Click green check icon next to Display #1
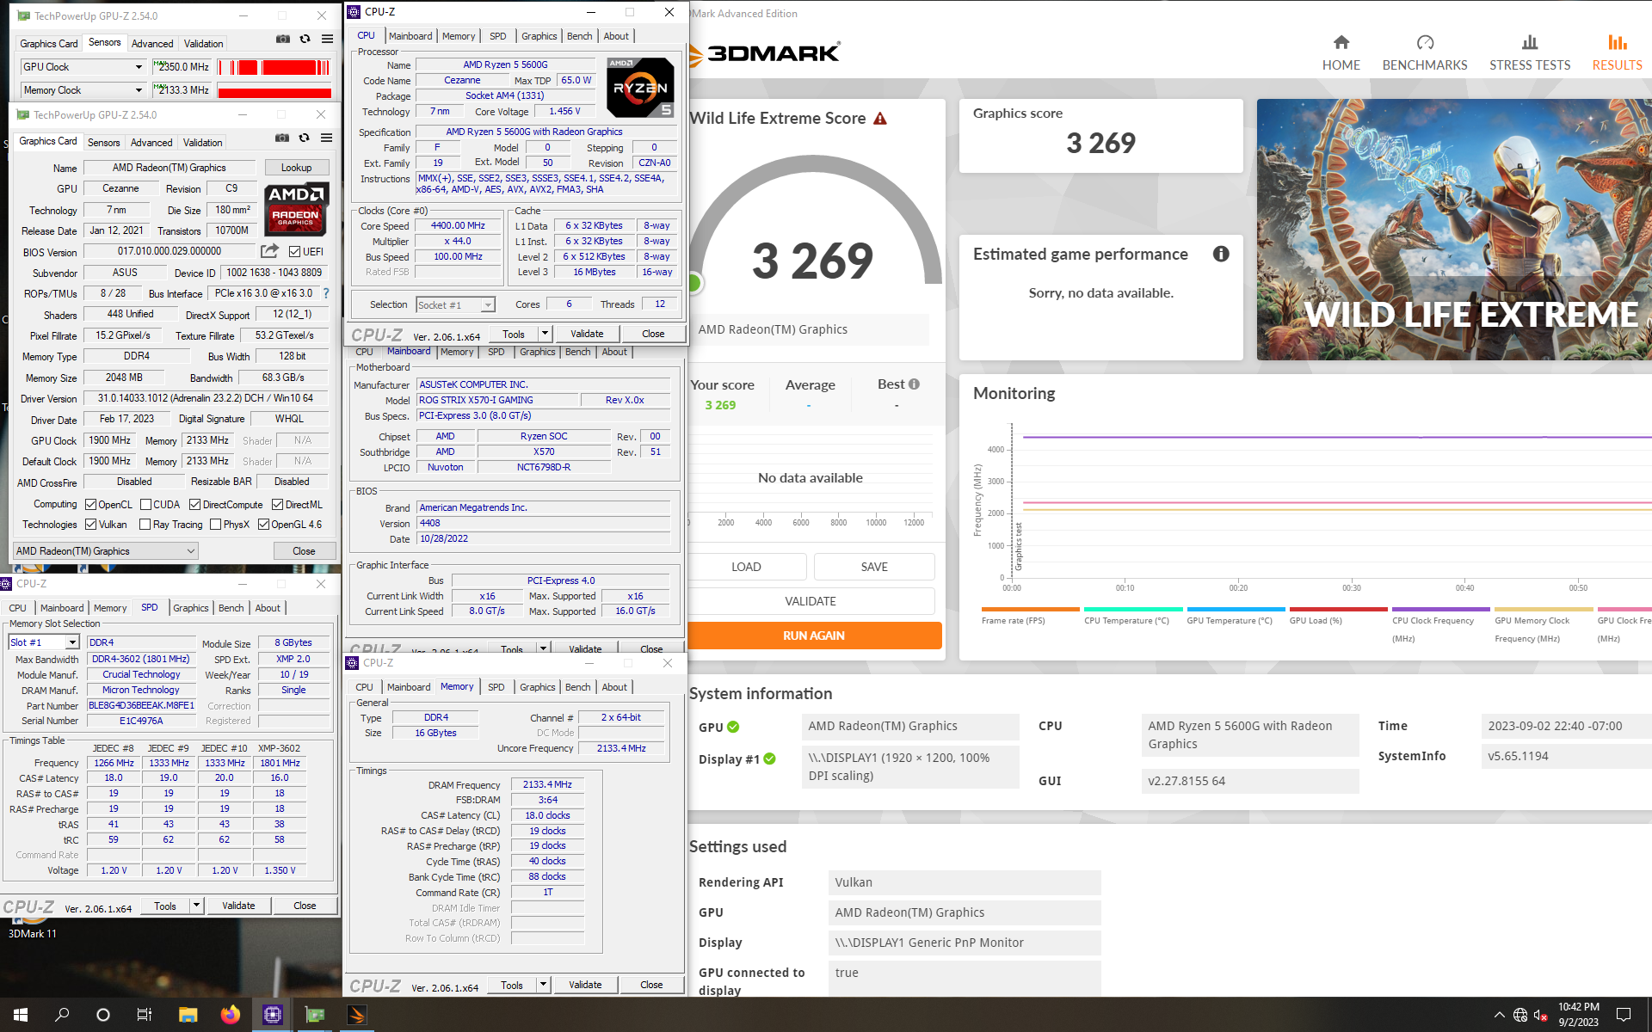Viewport: 1652px width, 1032px height. coord(769,759)
